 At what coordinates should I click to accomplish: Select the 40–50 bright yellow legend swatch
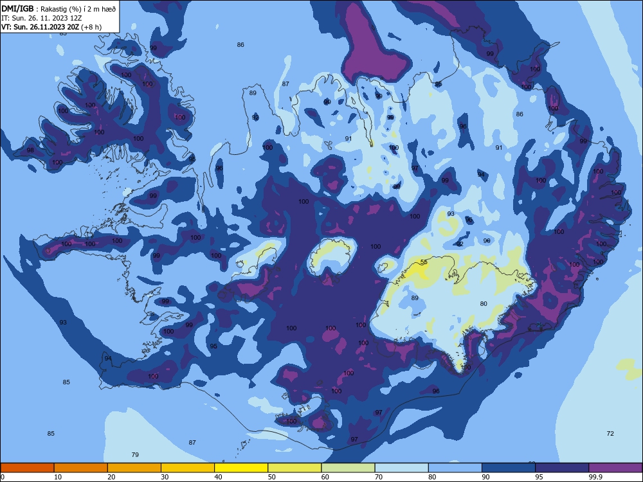coord(241,468)
